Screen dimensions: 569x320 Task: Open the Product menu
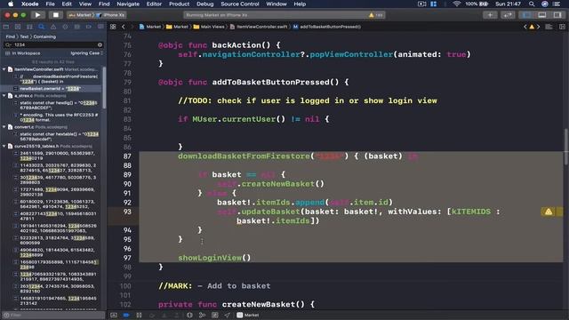(179, 4)
